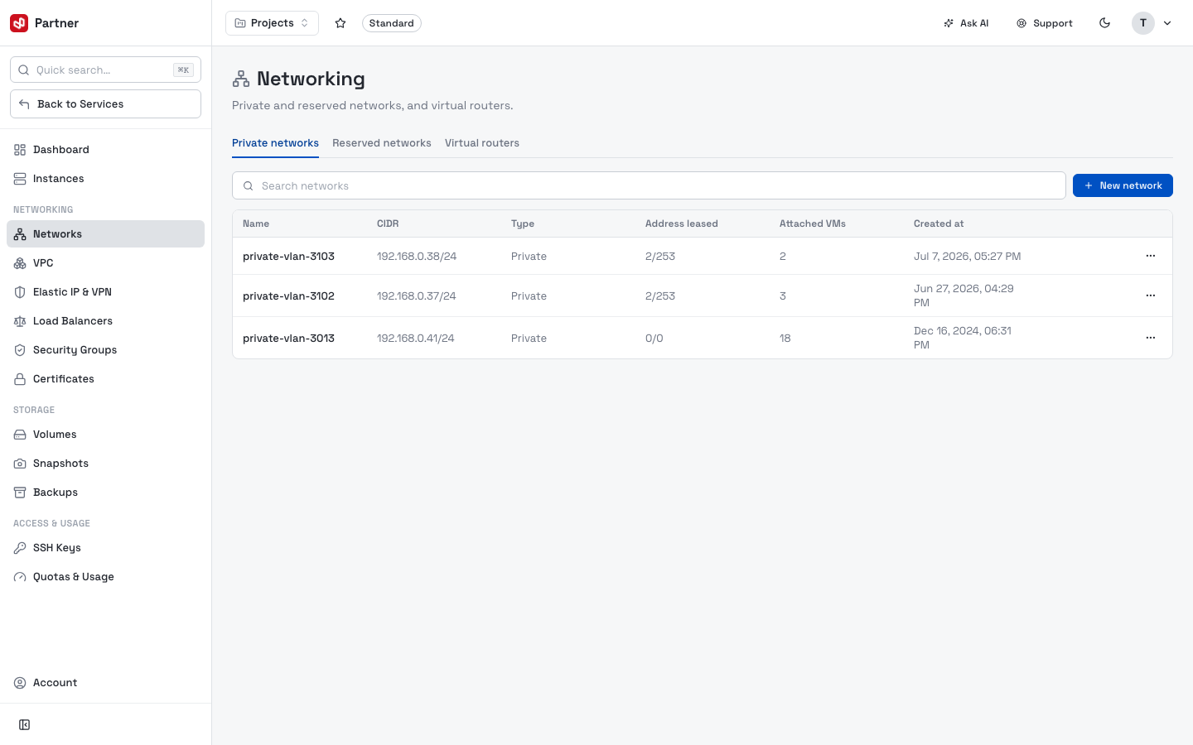Screen dimensions: 1193x745
Task: Click the VPC cluster icon
Action: coord(20,263)
